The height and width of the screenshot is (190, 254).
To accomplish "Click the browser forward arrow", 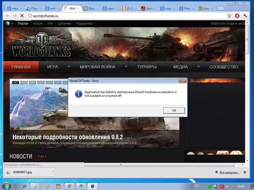I will click(x=15, y=16).
